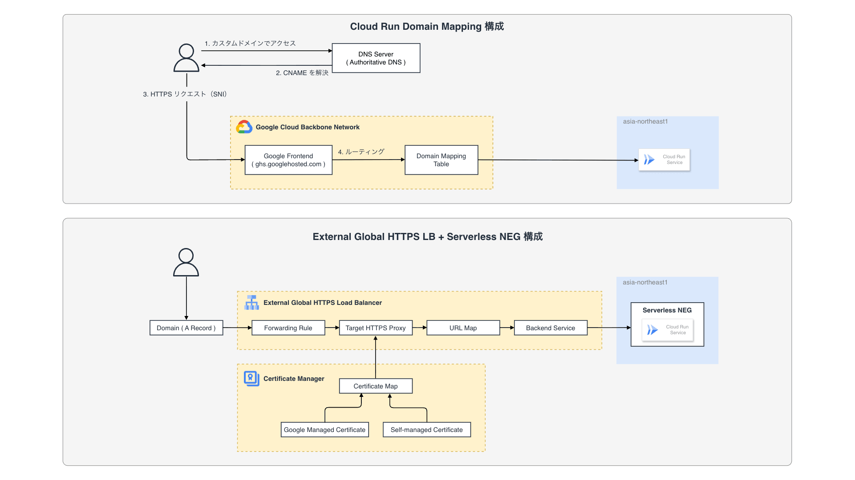Select the Google Managed Certificate box

(324, 430)
